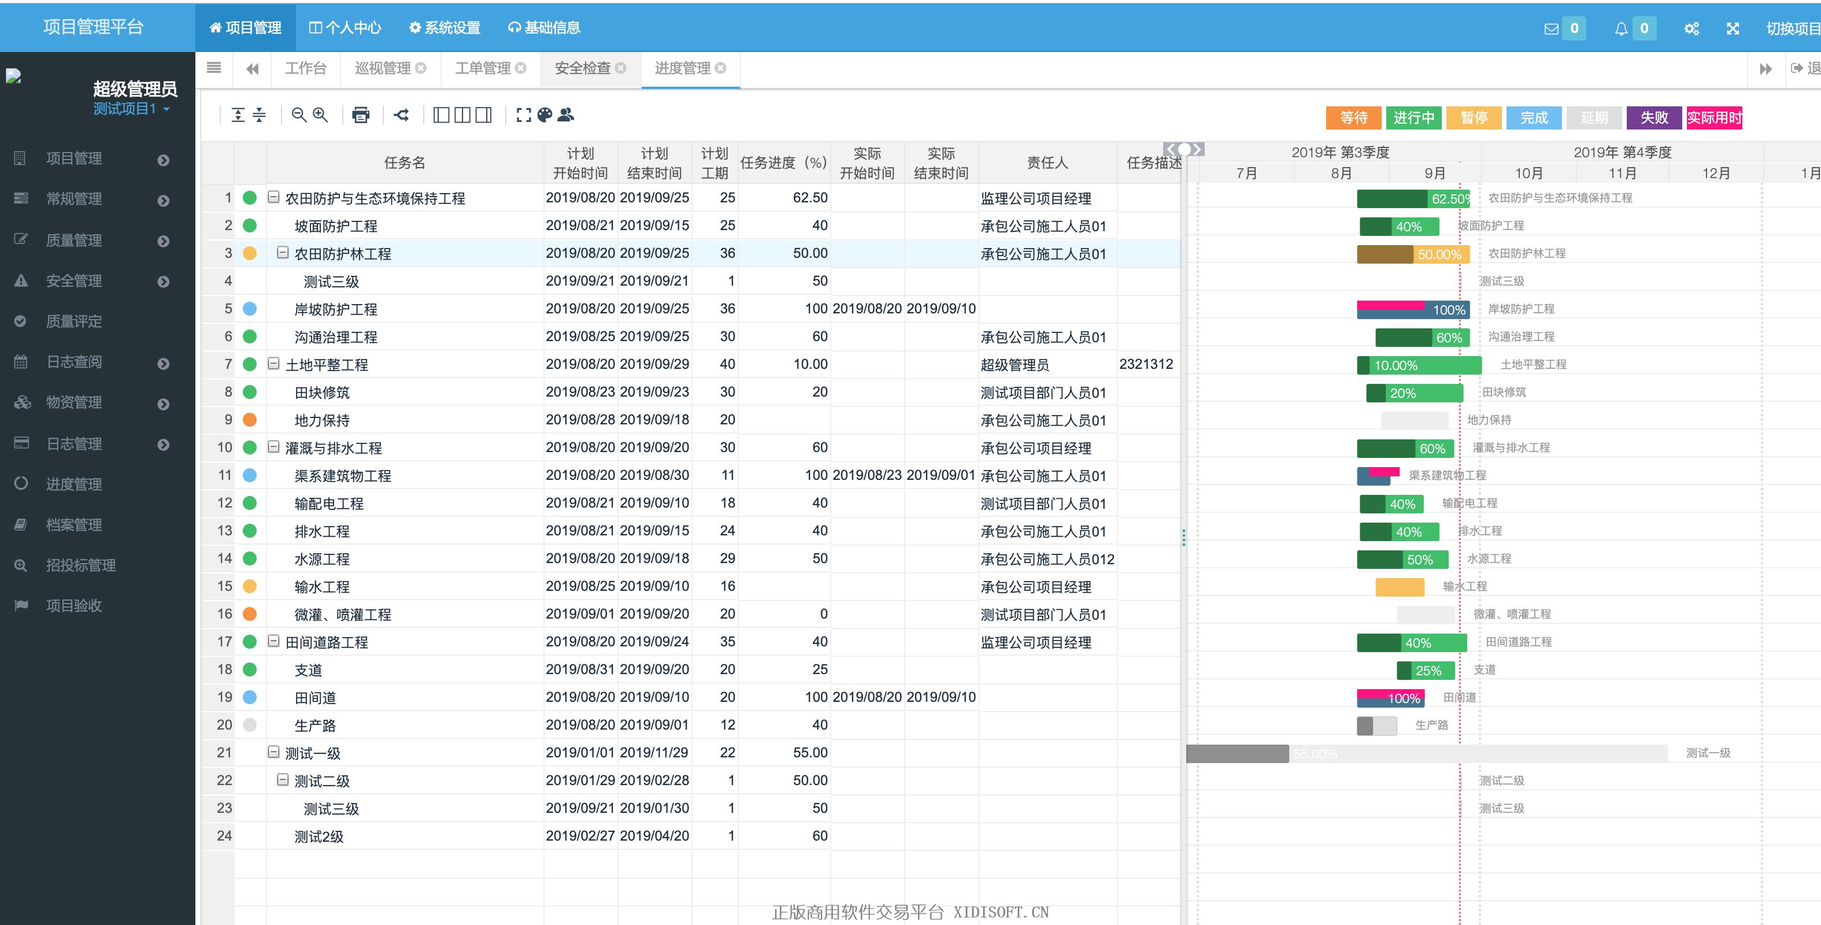The height and width of the screenshot is (925, 1821).
Task: Click the 实际用时 legend button
Action: (x=1714, y=117)
